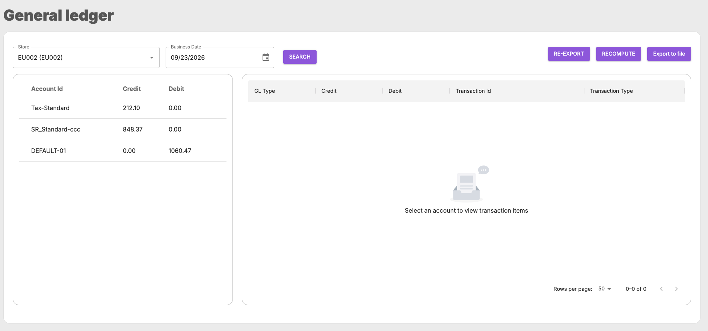Viewport: 708px width, 331px height.
Task: Click the RECOMPUTE button
Action: [618, 54]
